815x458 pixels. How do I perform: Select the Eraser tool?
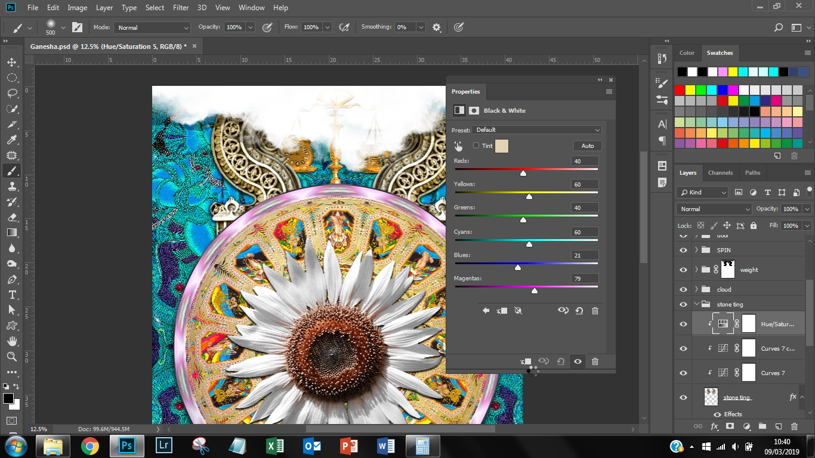click(12, 218)
